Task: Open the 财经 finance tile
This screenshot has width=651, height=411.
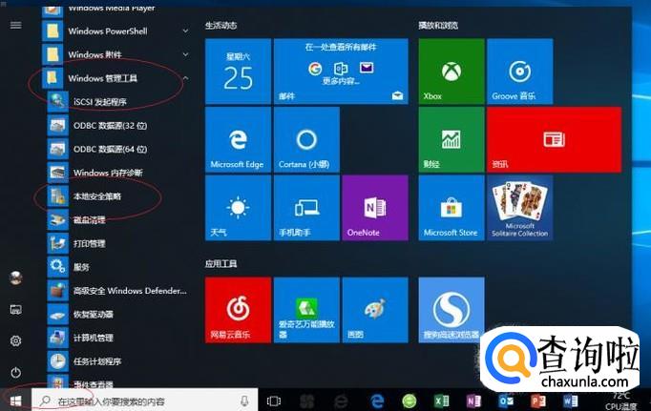Action: point(451,139)
